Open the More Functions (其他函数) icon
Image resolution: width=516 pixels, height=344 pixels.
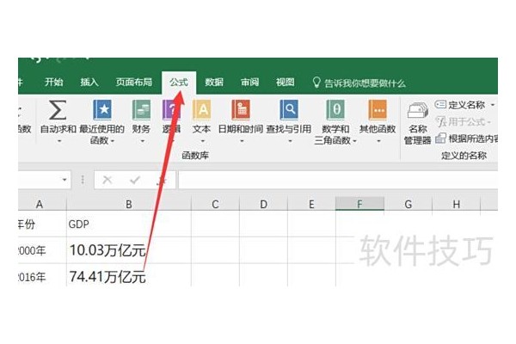(x=378, y=110)
